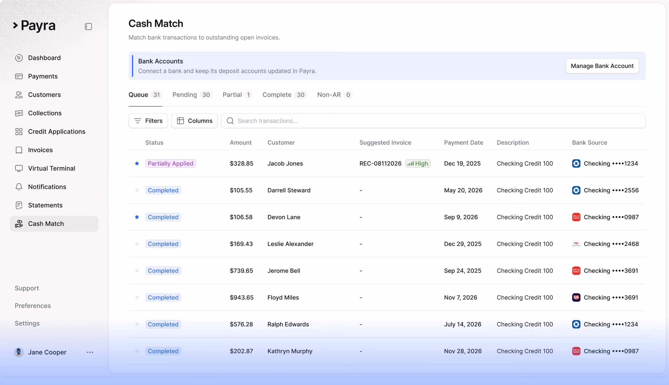Open the Filters dropdown
Viewport: 669px width, 385px height.
pyautogui.click(x=148, y=121)
